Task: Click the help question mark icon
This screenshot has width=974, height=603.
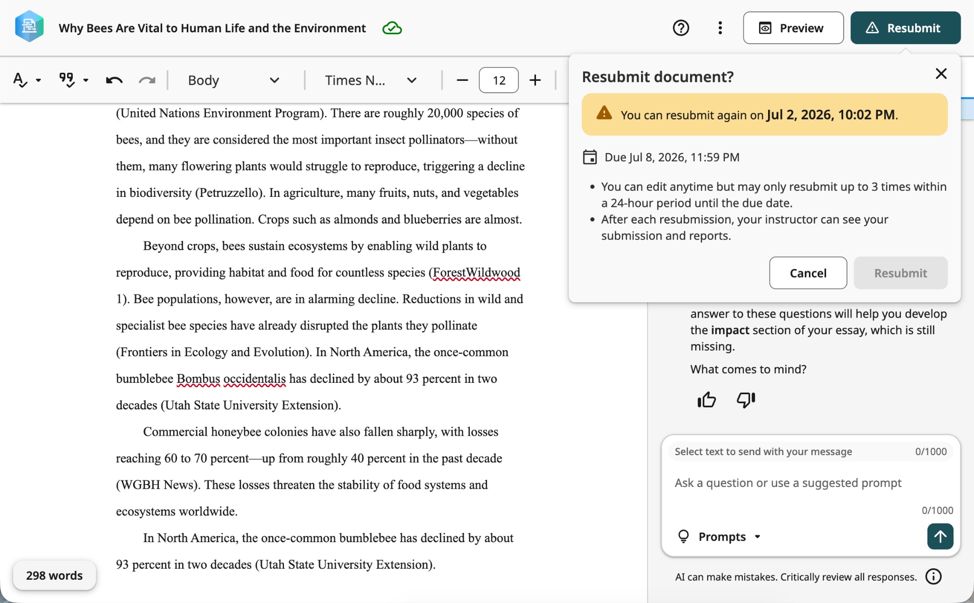Action: pos(681,28)
